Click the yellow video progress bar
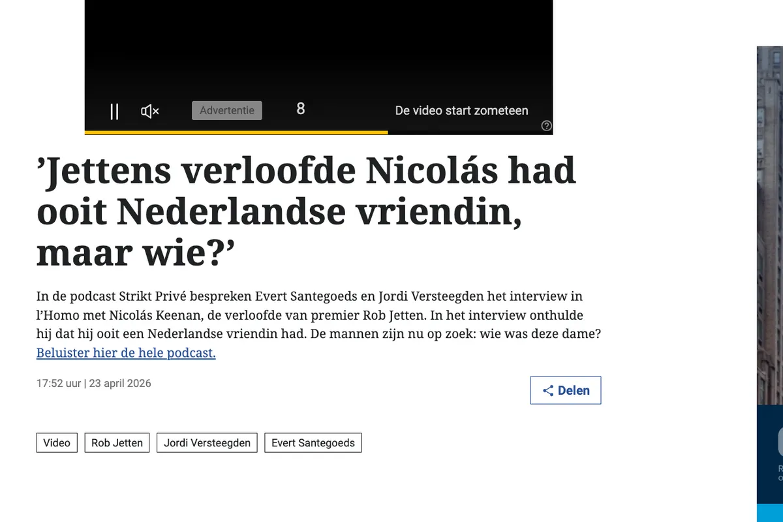This screenshot has height=522, width=783. [236, 132]
